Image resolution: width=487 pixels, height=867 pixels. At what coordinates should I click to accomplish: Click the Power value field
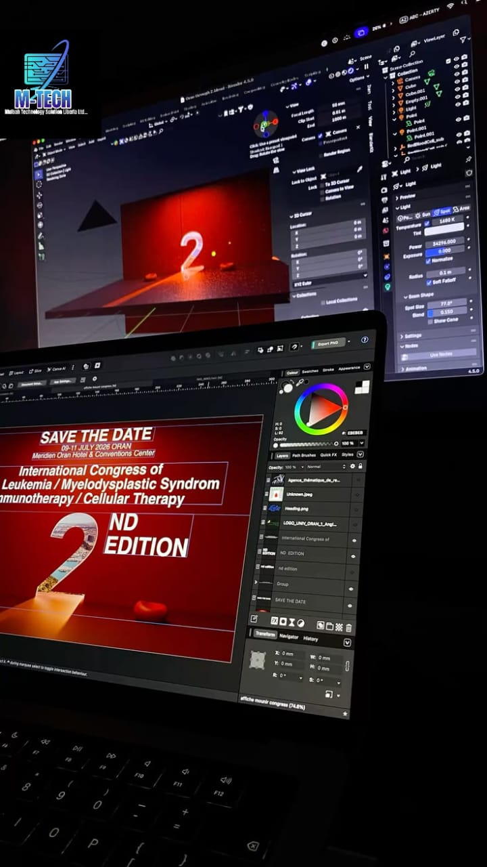tap(445, 242)
